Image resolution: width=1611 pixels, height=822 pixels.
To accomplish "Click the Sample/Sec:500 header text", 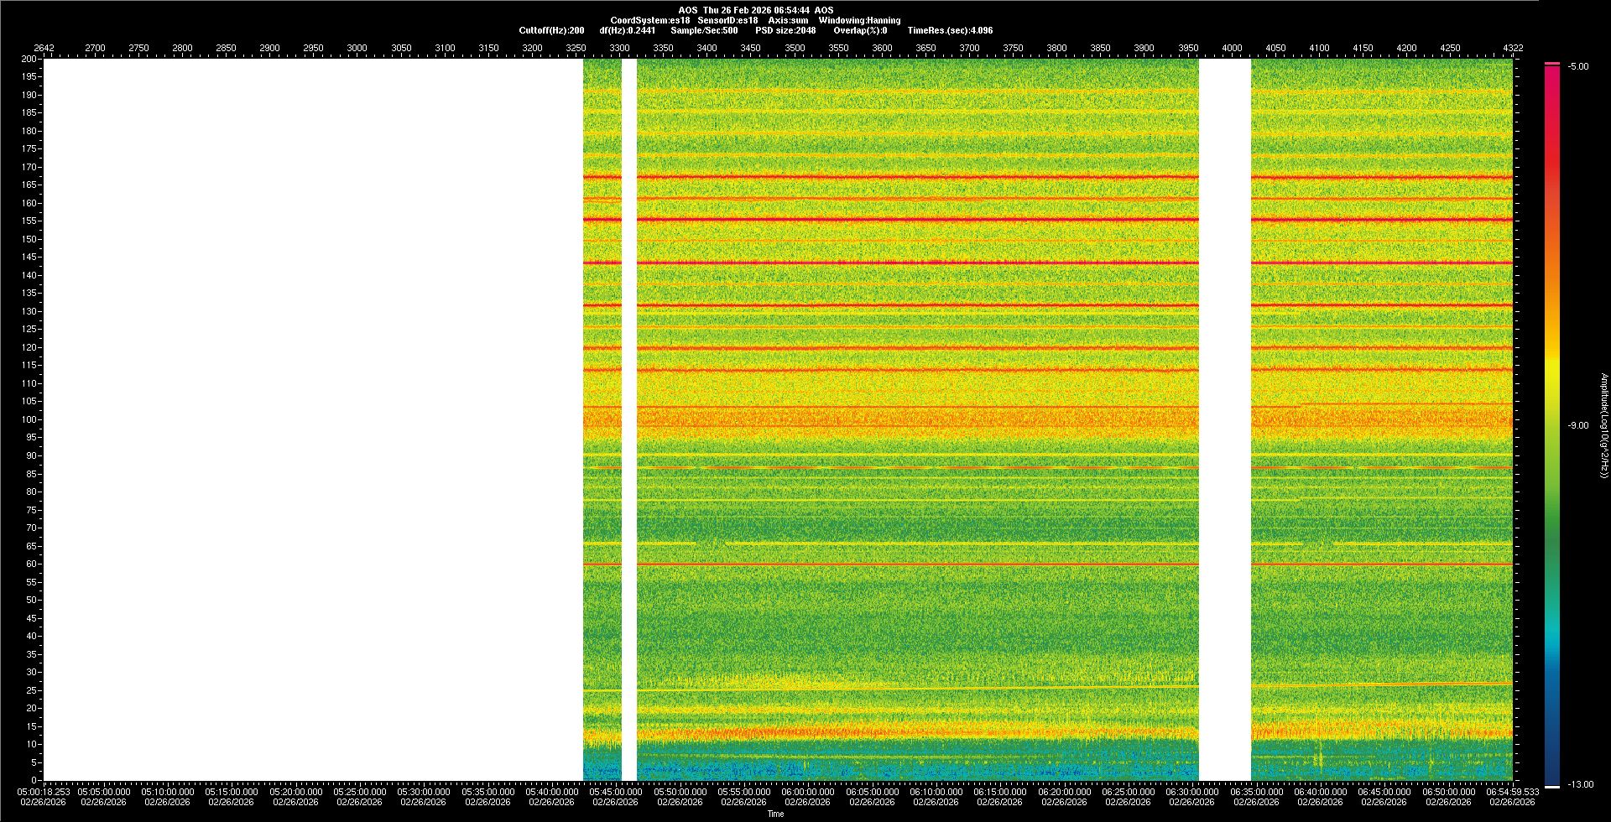I will coord(704,30).
